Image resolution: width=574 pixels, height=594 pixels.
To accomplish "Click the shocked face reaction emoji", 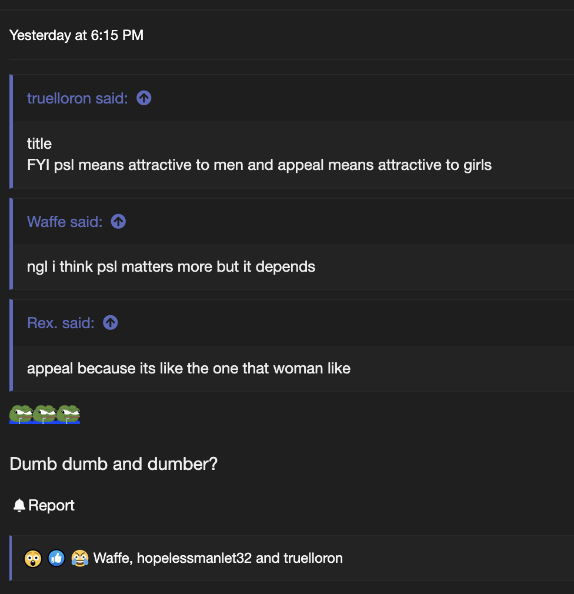I will click(33, 558).
